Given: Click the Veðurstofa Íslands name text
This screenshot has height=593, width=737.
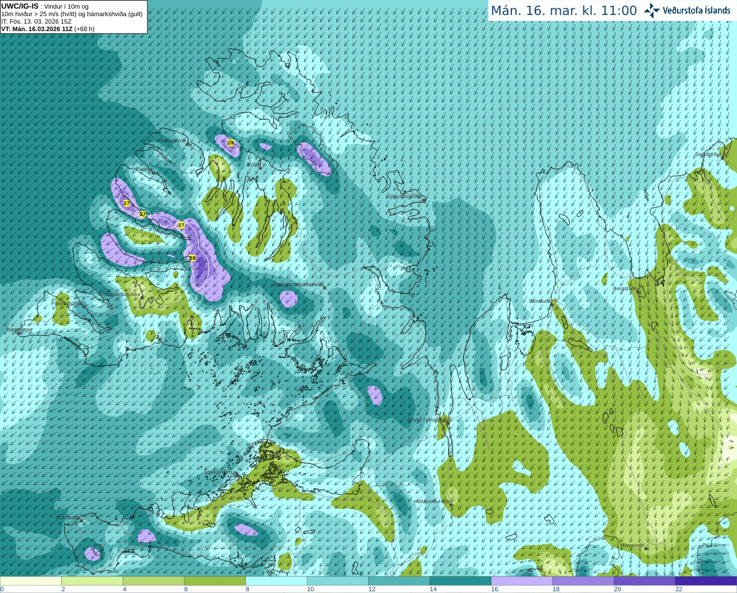Looking at the screenshot, I should pos(697,10).
